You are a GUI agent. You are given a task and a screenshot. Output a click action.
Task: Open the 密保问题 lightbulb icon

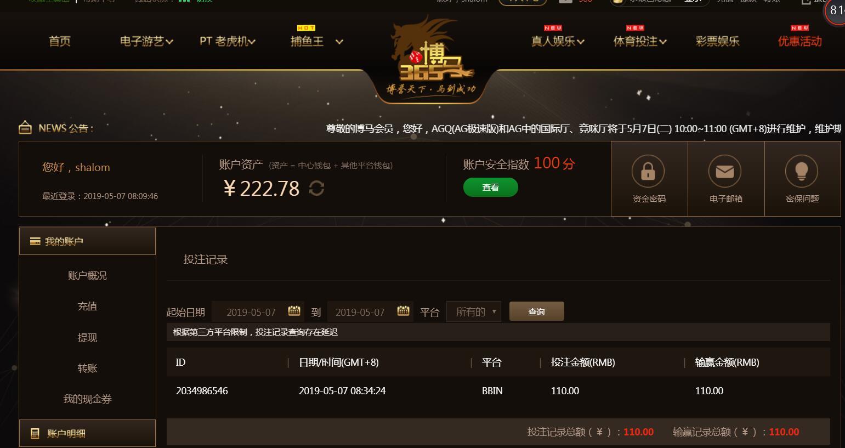pyautogui.click(x=801, y=171)
